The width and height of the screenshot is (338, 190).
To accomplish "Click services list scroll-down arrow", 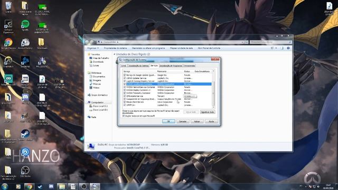I will (x=213, y=107).
